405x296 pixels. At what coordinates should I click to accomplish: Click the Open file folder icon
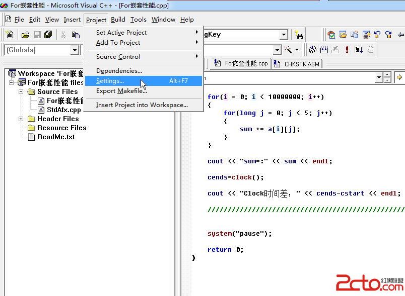tap(25, 35)
